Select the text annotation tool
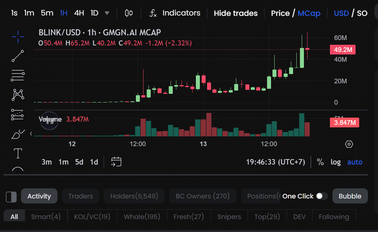This screenshot has width=378, height=232. 17,153
